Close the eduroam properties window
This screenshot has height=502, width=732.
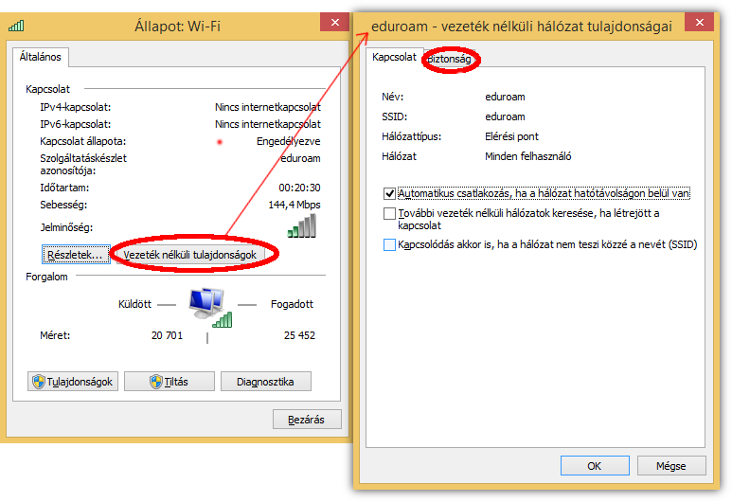click(x=699, y=23)
